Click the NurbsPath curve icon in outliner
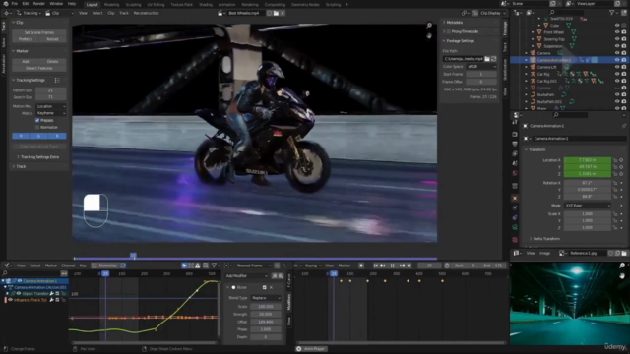Image resolution: width=630 pixels, height=354 pixels. pos(533,94)
